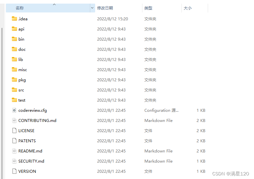
Task: Select the README.md file name
Action: (x=30, y=151)
